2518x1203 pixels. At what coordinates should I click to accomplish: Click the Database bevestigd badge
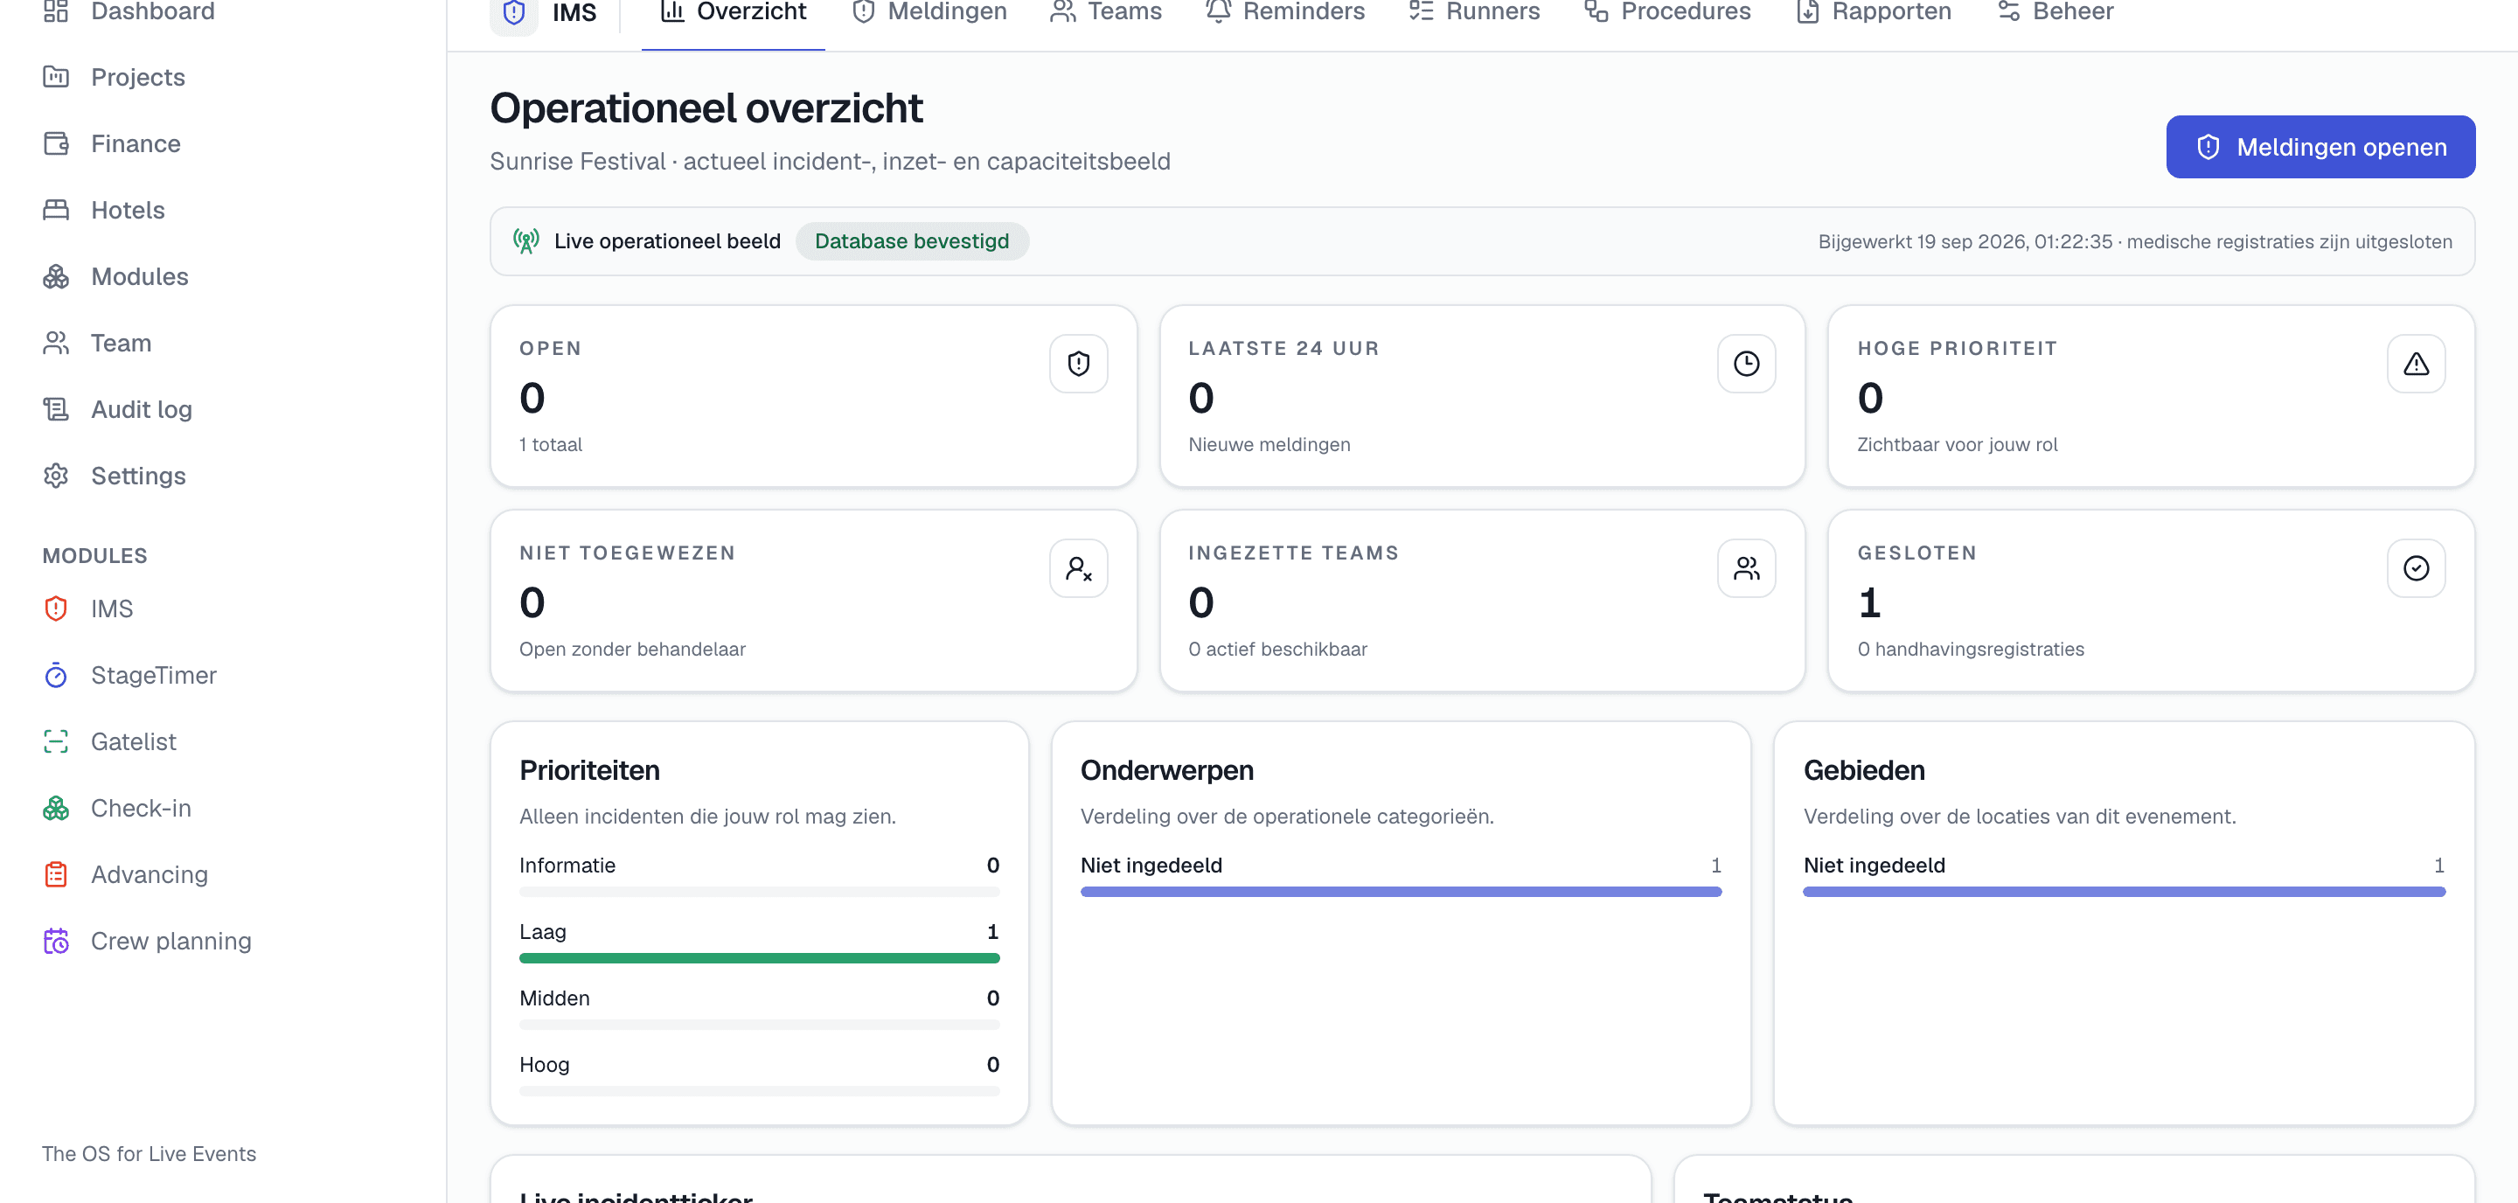click(x=912, y=240)
